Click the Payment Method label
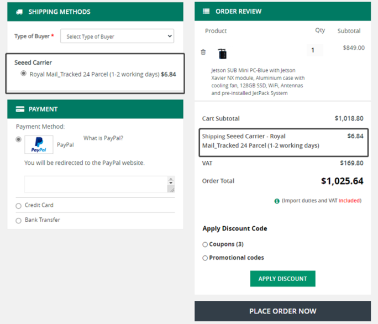378x324 pixels. click(x=40, y=127)
